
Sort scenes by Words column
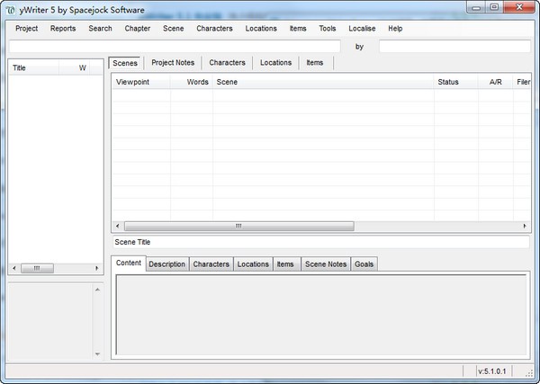point(192,82)
